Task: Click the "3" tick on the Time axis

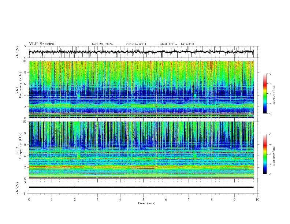Action: tap(97, 199)
